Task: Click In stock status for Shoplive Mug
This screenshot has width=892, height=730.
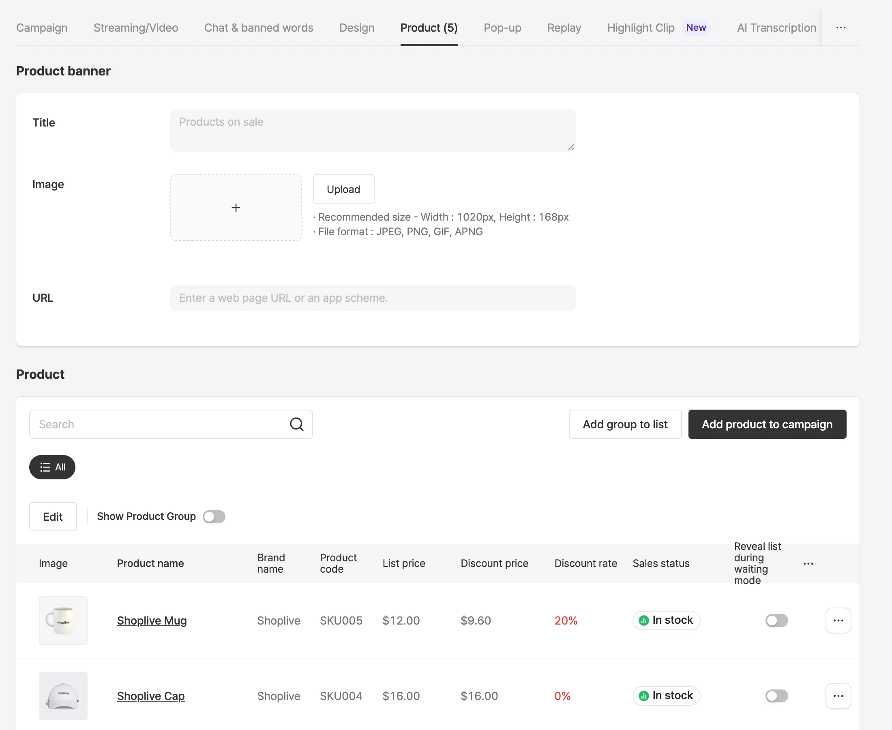Action: click(666, 620)
